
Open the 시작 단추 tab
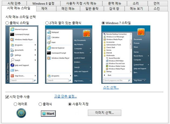pos(14,3)
